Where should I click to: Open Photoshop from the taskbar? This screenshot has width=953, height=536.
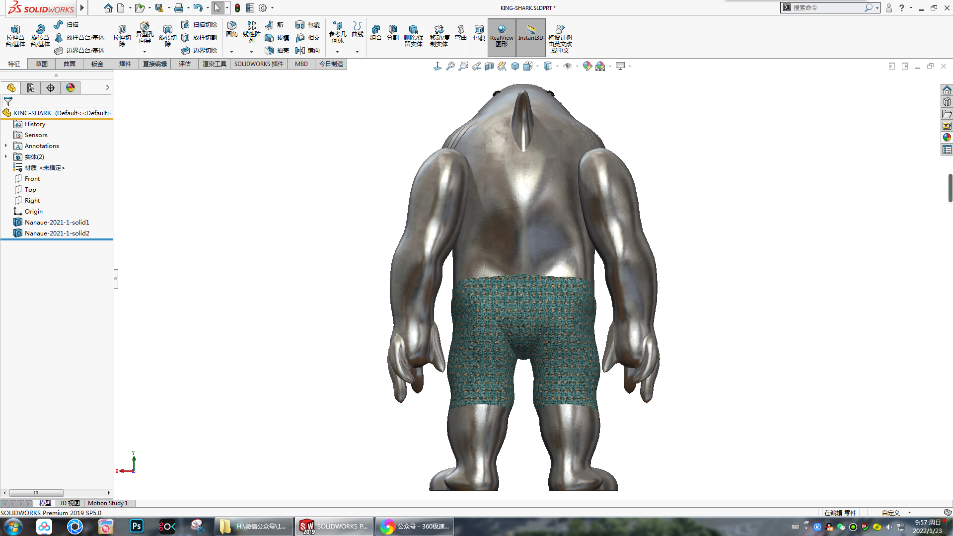click(137, 526)
